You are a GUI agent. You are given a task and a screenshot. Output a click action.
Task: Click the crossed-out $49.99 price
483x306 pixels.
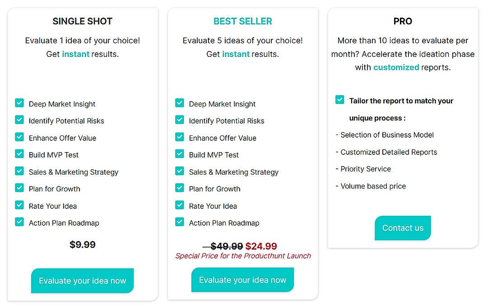point(226,246)
